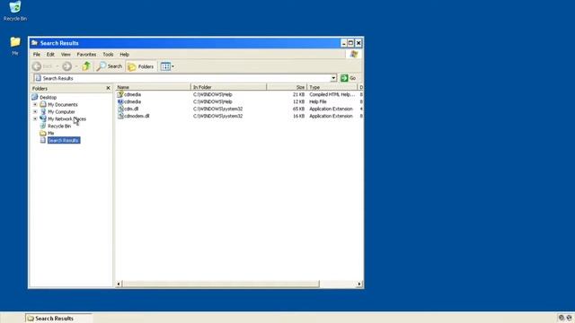Click Search Results taskbar button
This screenshot has height=323, width=575.
(x=58, y=319)
